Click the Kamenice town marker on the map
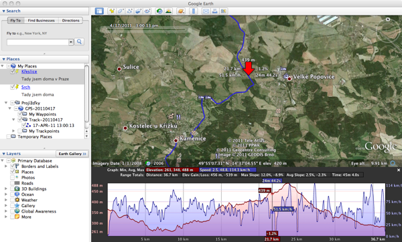402x242 pixels. [176, 140]
